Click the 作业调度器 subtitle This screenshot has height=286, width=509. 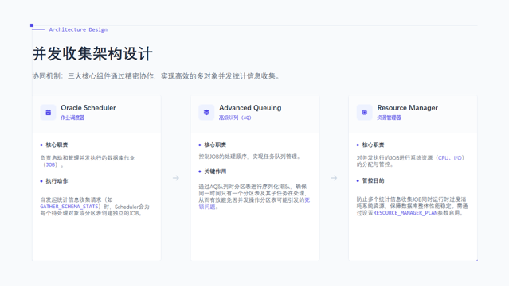[x=72, y=118]
